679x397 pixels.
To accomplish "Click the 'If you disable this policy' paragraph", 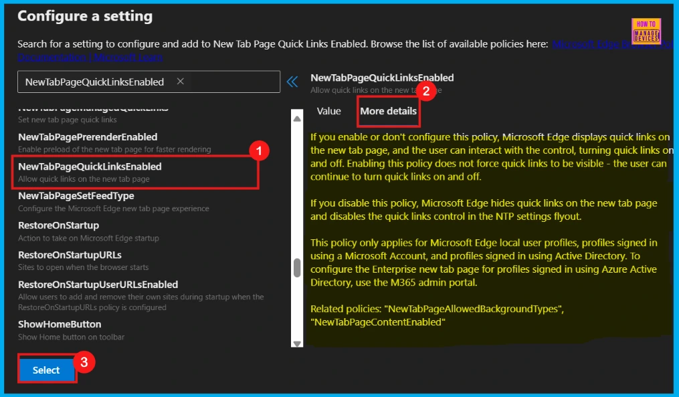I will (x=484, y=210).
